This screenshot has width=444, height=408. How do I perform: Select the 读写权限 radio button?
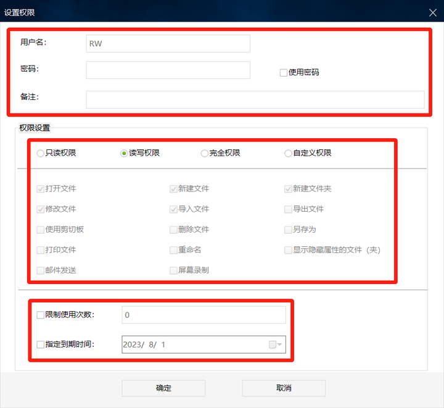tap(124, 153)
